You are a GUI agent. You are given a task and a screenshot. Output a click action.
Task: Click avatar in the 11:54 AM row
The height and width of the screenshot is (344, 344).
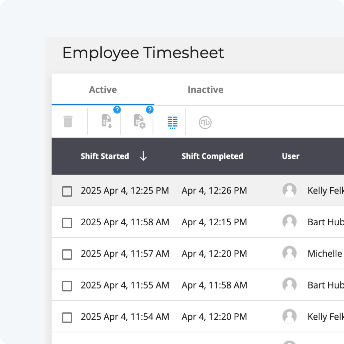click(x=290, y=317)
